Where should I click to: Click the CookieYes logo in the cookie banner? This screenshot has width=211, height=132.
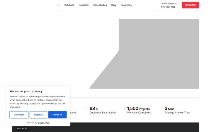point(43,123)
